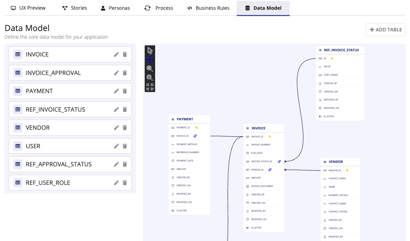This screenshot has height=241, width=410.
Task: Delete the REF_INVOICE_STATUS table
Action: (x=125, y=110)
